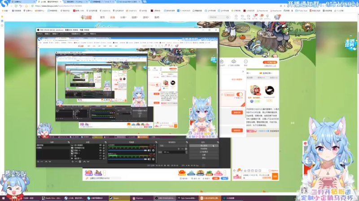Remove the selected scene with the Scenes minus icon
Image resolution: width=359 pixels, height=201 pixels.
click(42, 162)
